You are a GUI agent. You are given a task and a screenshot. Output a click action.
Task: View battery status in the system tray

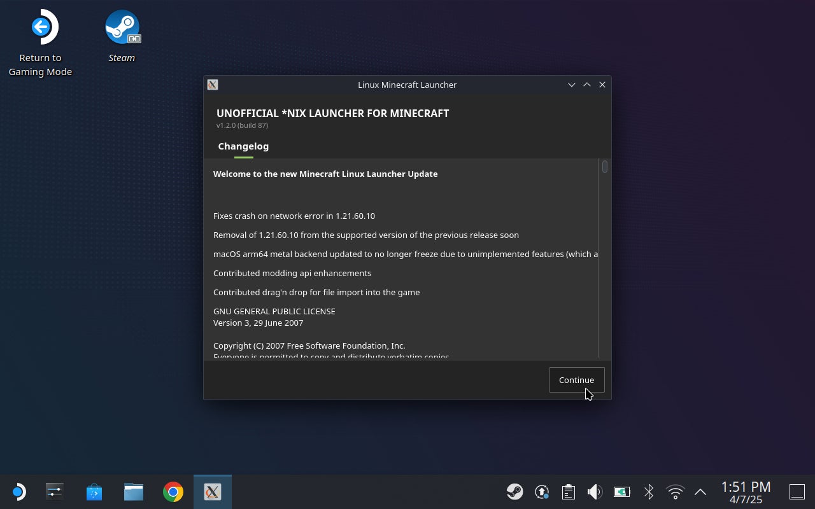point(621,491)
